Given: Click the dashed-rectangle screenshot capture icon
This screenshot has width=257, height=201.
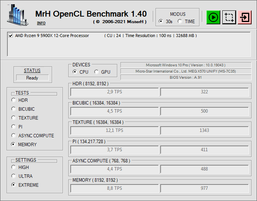Looking at the screenshot, I should pos(229,17).
